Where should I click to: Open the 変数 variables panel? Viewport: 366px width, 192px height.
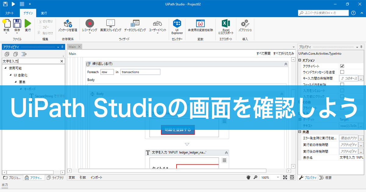72,177
